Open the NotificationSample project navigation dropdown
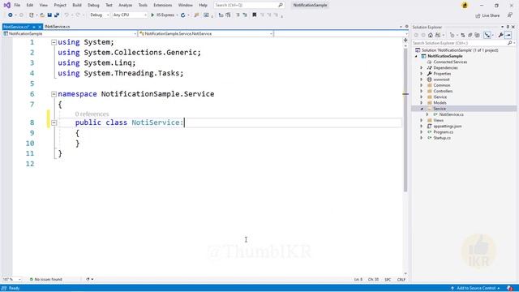Image resolution: width=519 pixels, height=292 pixels. coord(70,33)
